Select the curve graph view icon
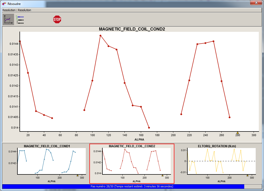This screenshot has height=191, width=264. point(8,19)
